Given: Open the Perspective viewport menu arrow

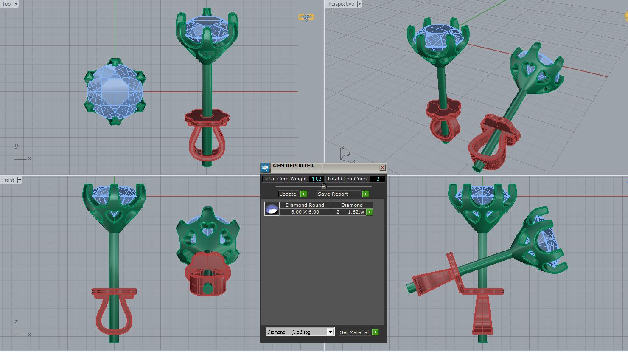Looking at the screenshot, I should click(x=359, y=4).
